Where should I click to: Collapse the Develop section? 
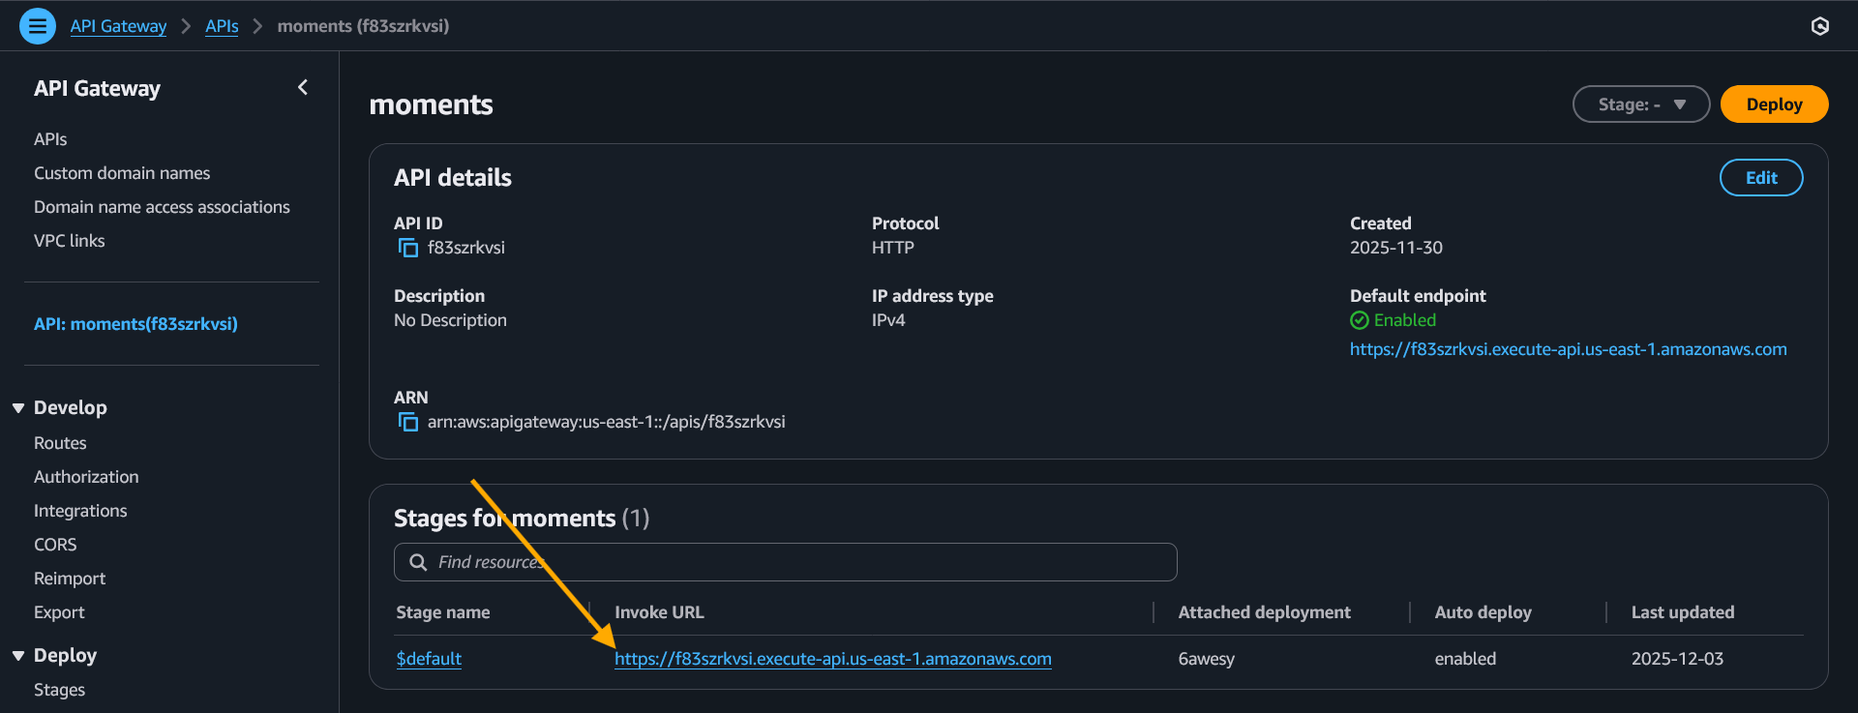[x=18, y=408]
